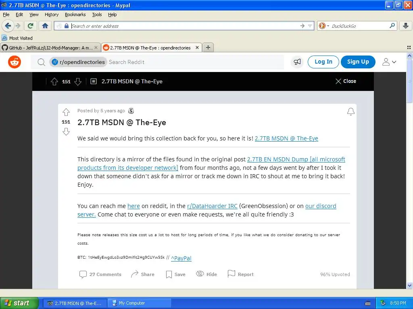413x309 pixels.
Task: Focus the Search Reddit input field
Action: coord(195,62)
